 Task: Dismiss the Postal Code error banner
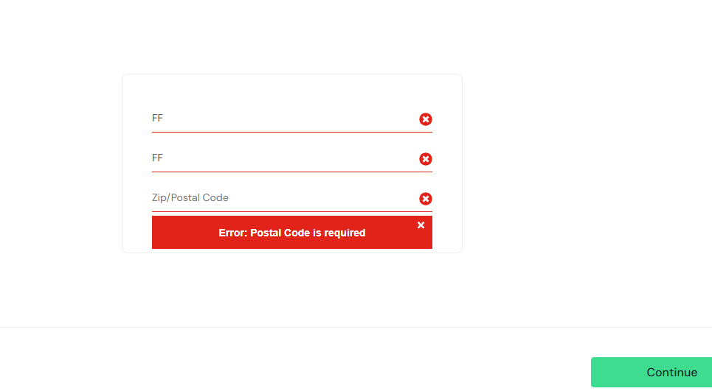(x=421, y=225)
